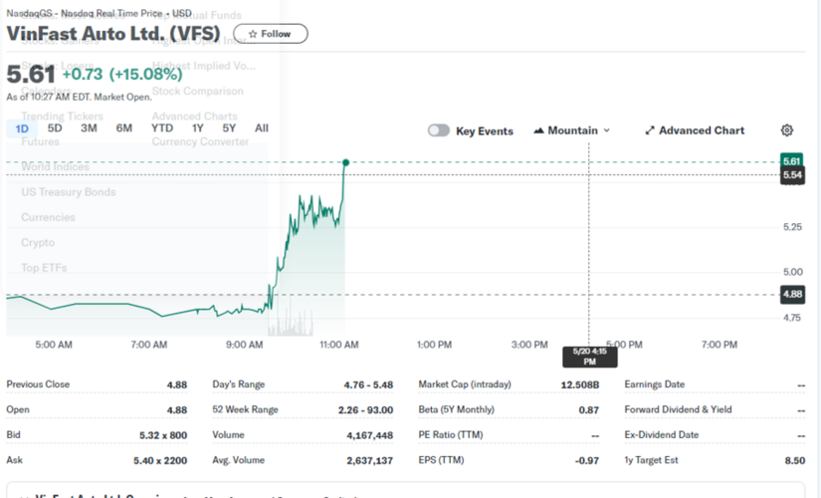Click the 5.61 price label on axis
Screen dimensions: 821x498
792,161
